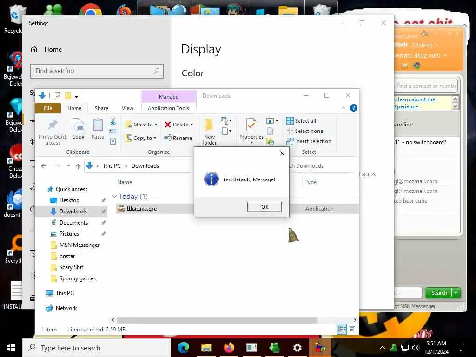Screen dimensions: 476x357
Task: Close the TestDefault message dialog with X
Action: click(282, 153)
